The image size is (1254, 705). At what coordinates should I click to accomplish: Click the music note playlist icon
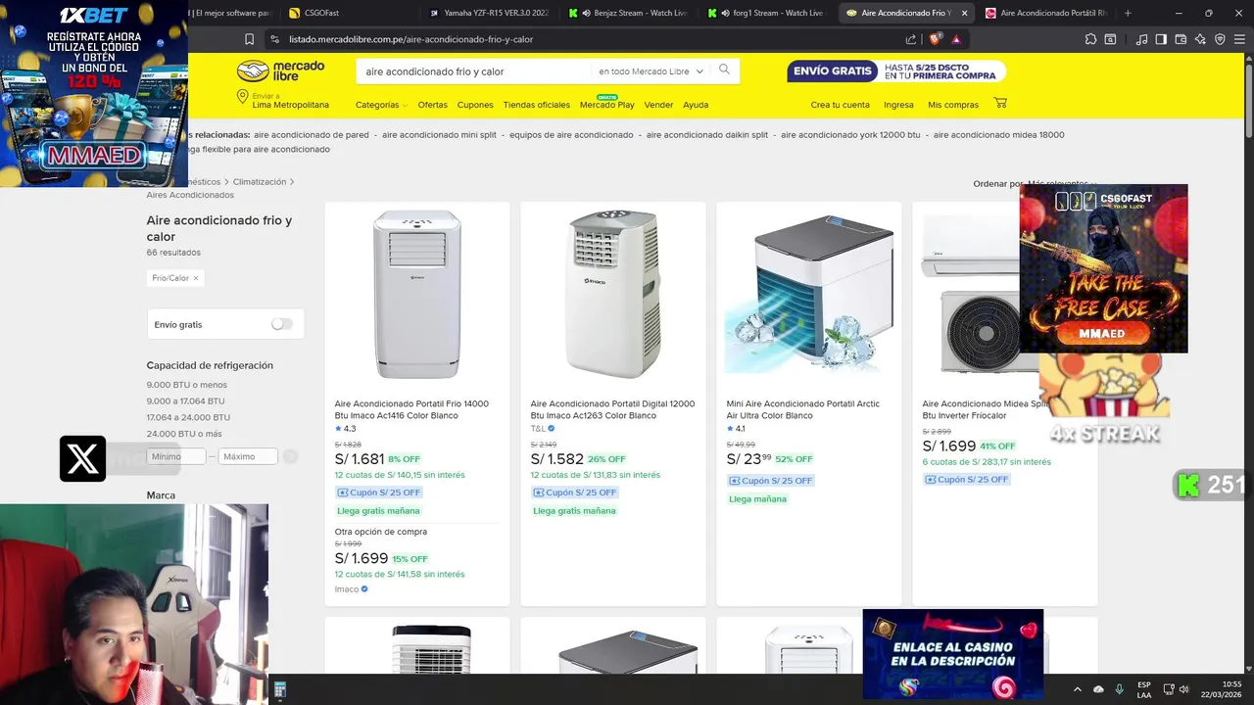1141,39
